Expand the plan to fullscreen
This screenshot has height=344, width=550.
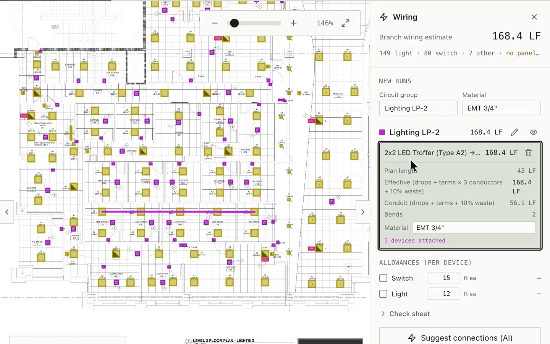coord(345,23)
